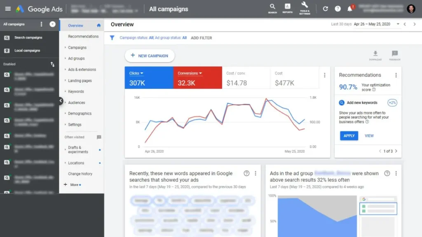
Task: Click help icon on ad group card
Action: pos(387,174)
